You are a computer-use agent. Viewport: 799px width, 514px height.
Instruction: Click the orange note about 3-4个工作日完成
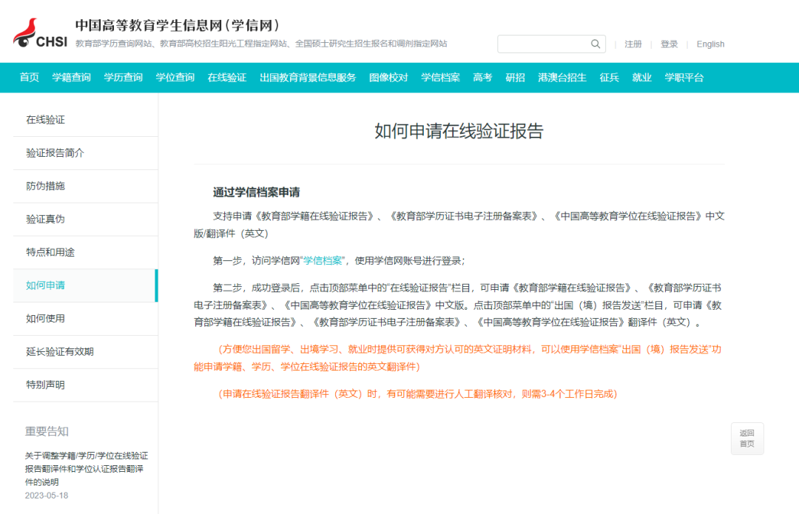(418, 393)
